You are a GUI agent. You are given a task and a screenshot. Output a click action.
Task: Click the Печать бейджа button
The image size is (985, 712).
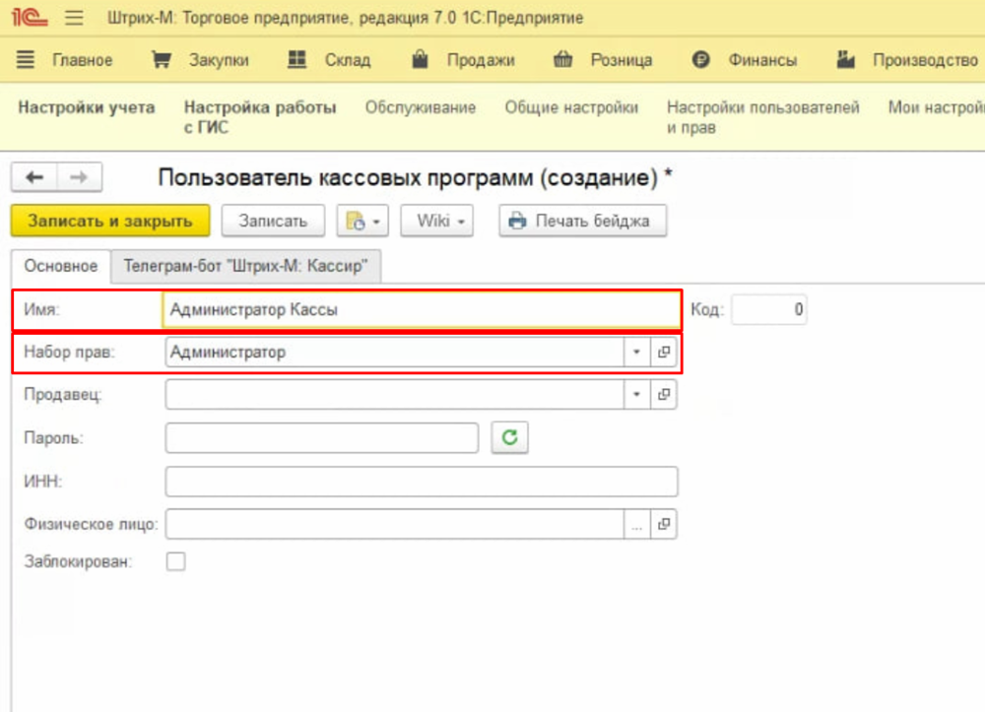coord(581,221)
